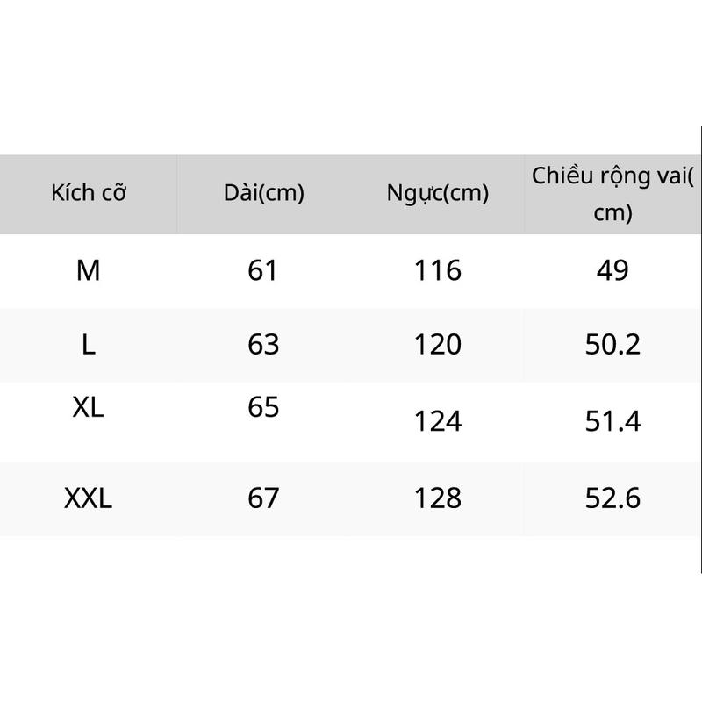Click chest value 116

(x=438, y=270)
